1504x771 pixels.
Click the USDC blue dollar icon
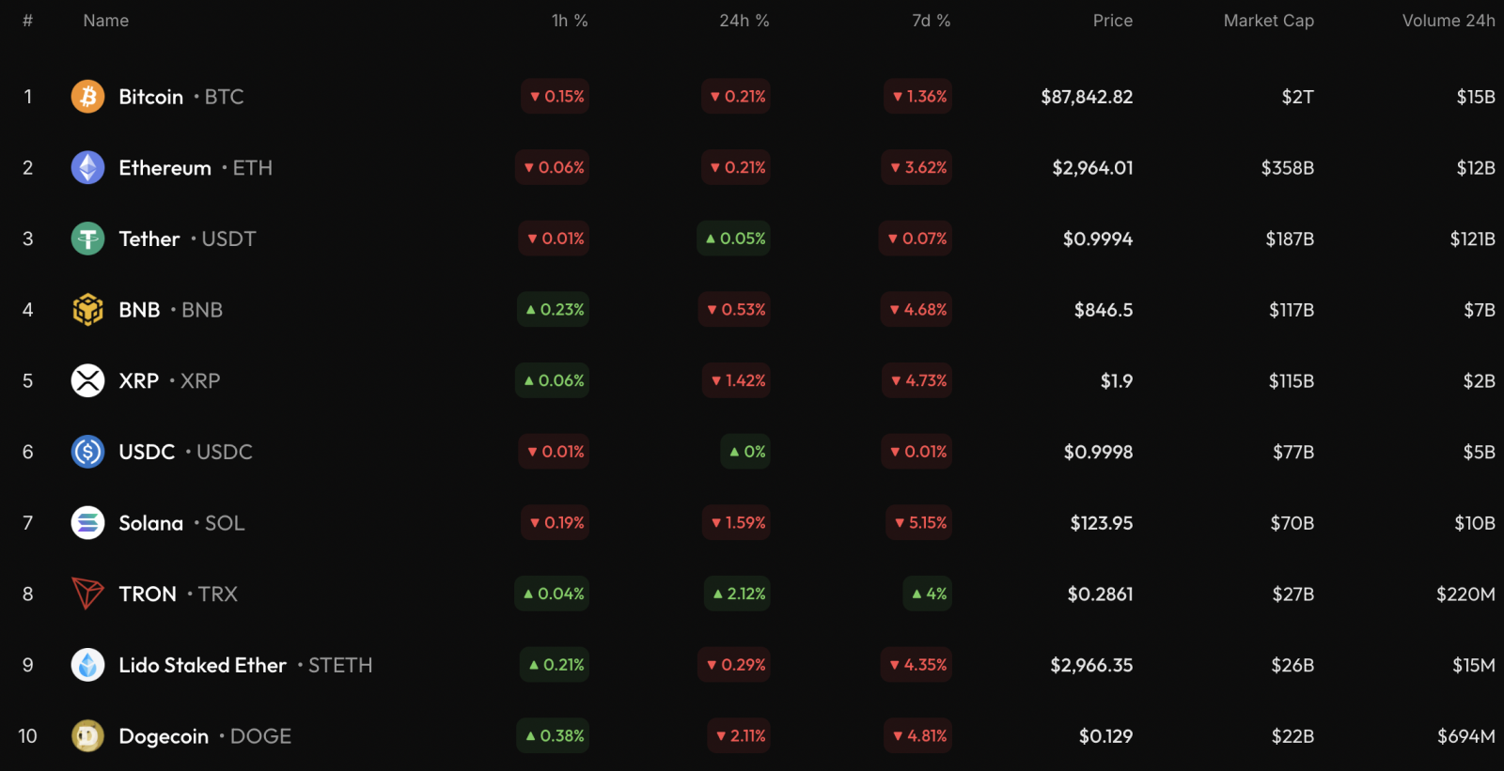[87, 452]
